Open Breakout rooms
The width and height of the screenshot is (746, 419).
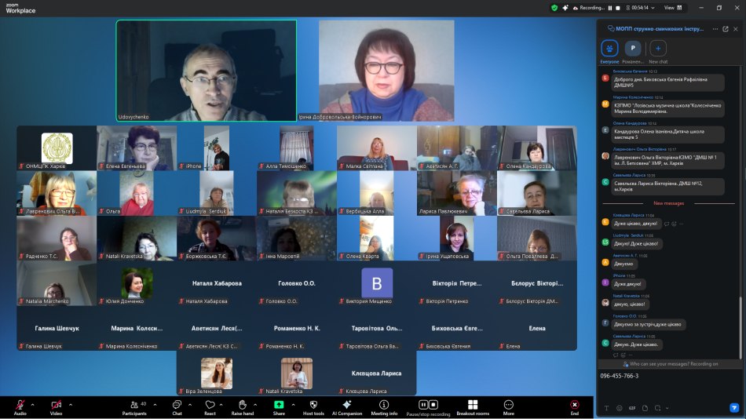coord(472,405)
